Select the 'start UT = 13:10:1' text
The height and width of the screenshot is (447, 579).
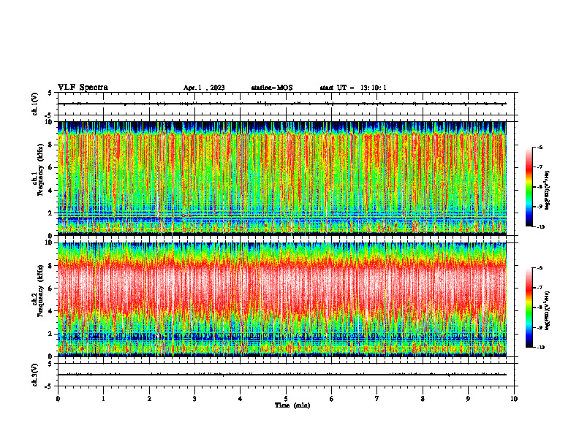(x=353, y=88)
